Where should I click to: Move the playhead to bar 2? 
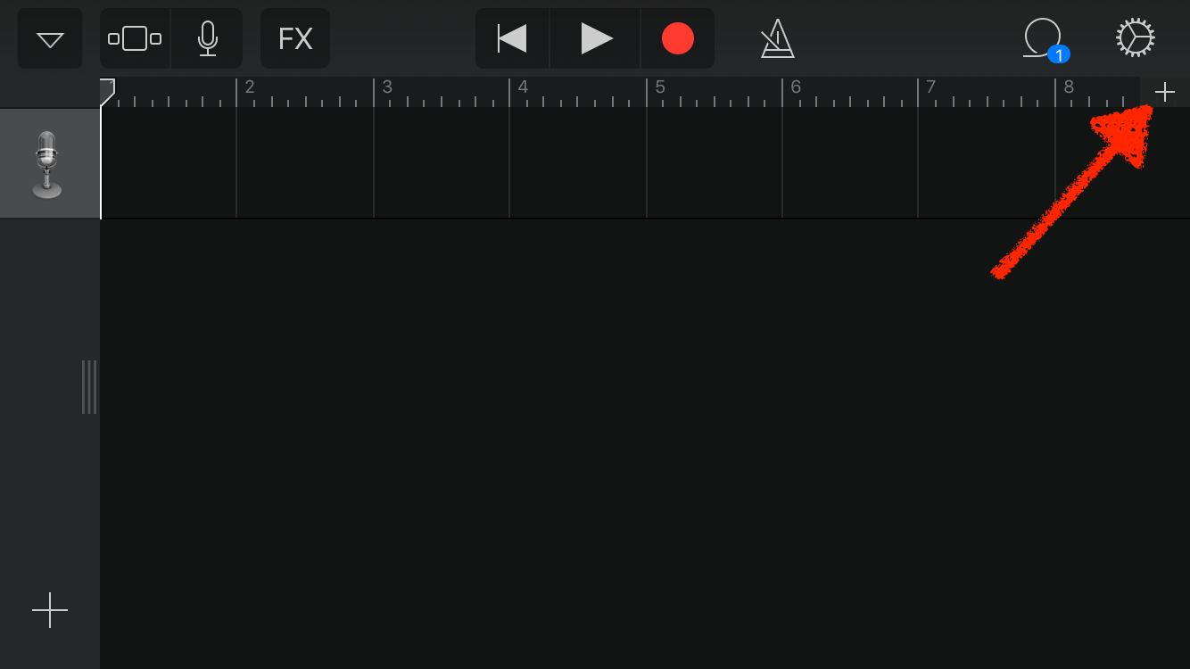[250, 87]
